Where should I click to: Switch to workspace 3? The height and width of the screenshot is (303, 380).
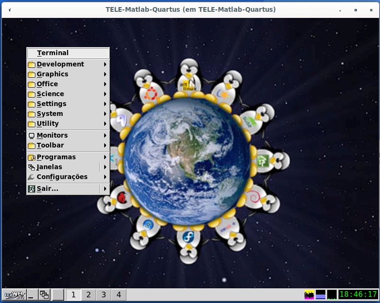[x=104, y=295]
